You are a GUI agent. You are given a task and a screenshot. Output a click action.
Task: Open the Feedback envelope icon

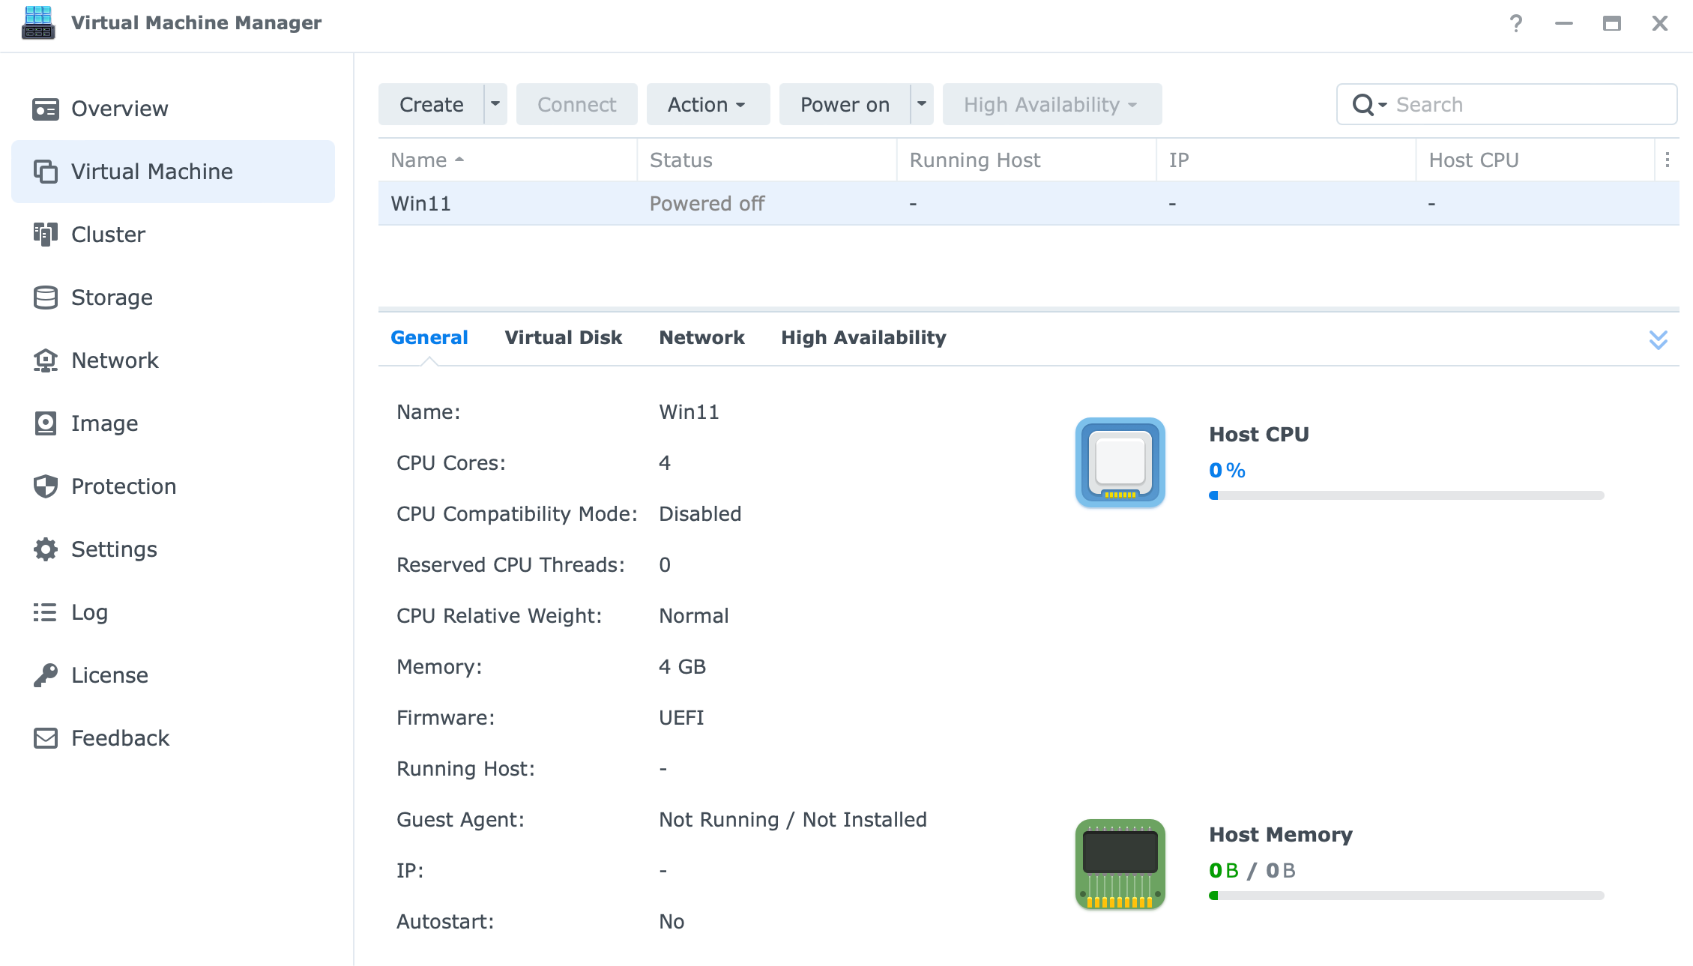45,738
